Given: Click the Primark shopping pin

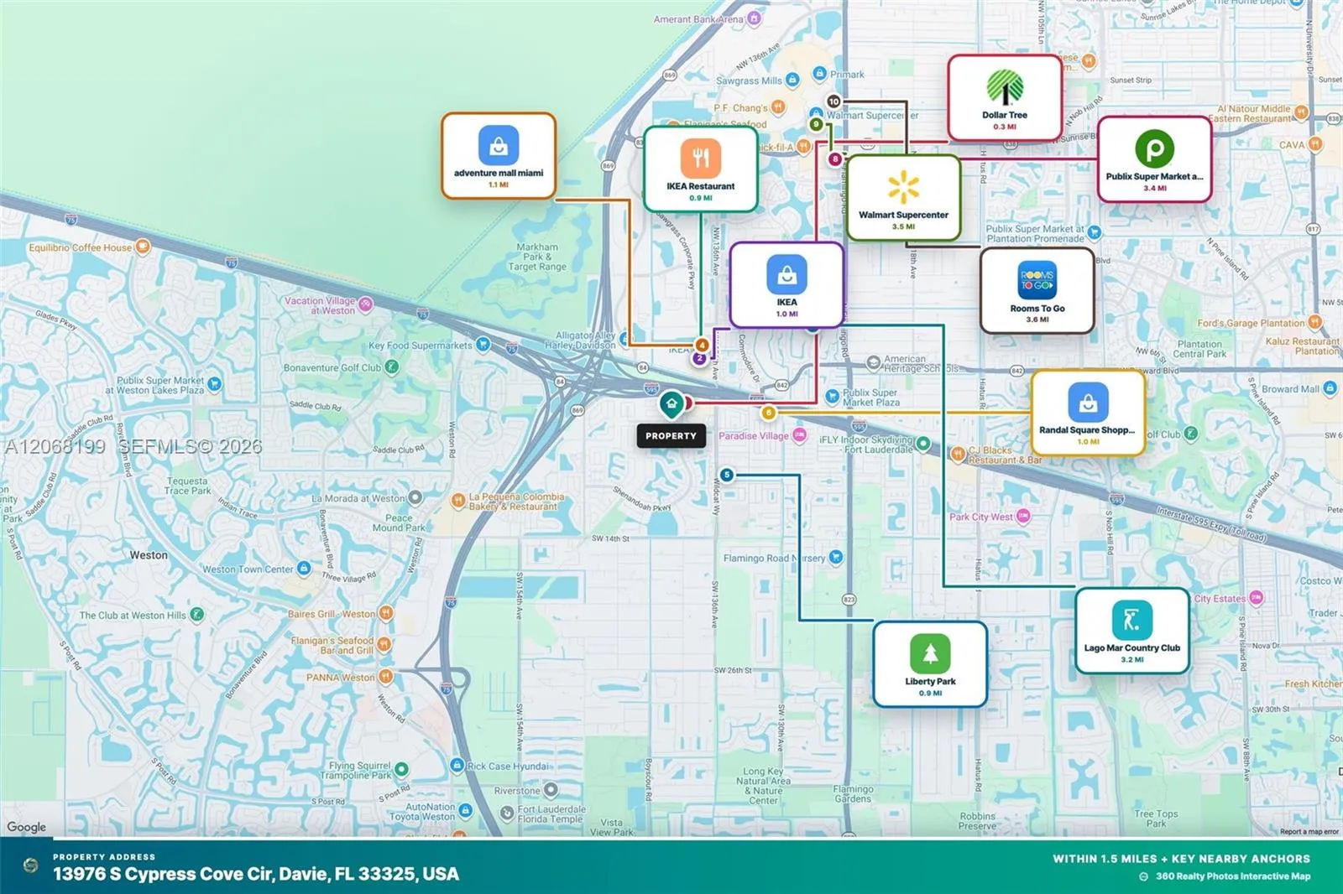Looking at the screenshot, I should pos(819,74).
